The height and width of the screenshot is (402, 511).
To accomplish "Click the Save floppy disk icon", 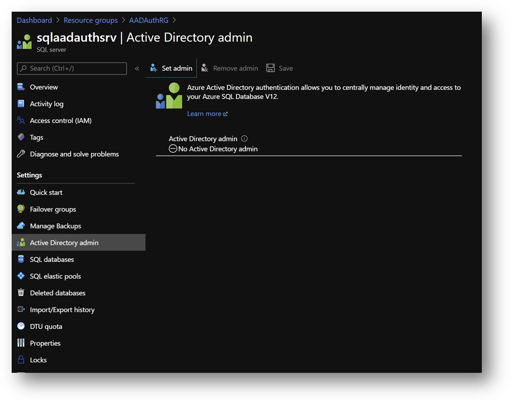I will coord(271,68).
